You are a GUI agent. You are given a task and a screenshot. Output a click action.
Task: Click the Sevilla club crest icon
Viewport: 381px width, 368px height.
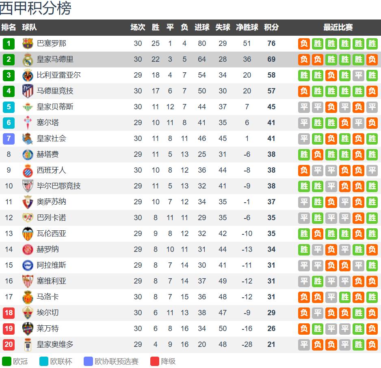pyautogui.click(x=28, y=281)
